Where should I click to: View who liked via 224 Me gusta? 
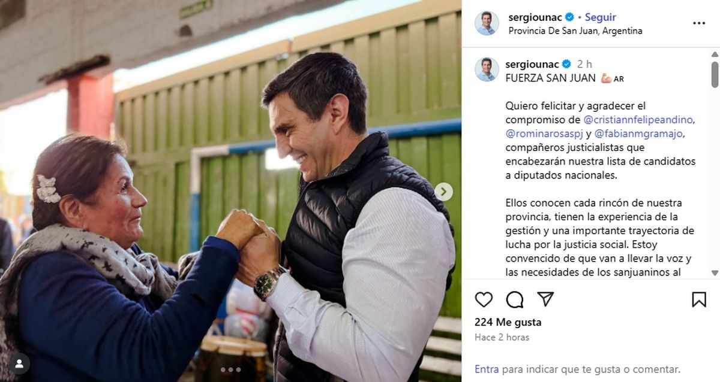508,322
